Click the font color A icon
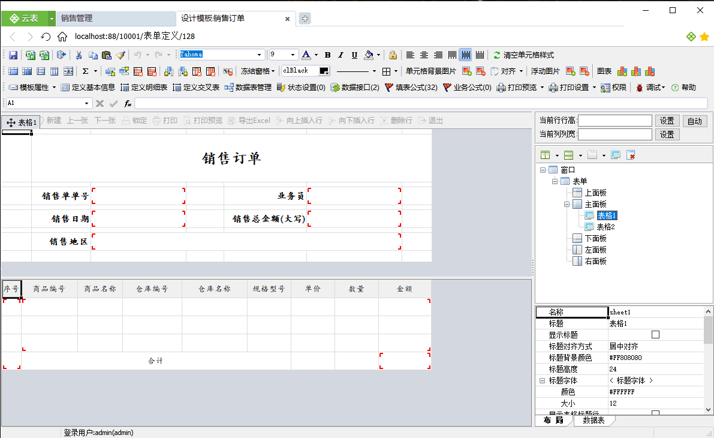Image resolution: width=714 pixels, height=438 pixels. tap(306, 55)
